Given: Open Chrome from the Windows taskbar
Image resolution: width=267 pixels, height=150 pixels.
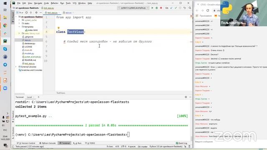Looking at the screenshot, I should click(x=5, y=25).
